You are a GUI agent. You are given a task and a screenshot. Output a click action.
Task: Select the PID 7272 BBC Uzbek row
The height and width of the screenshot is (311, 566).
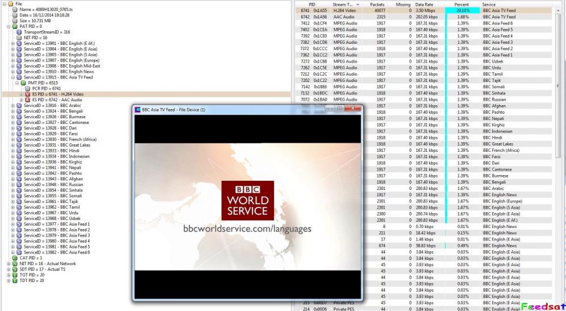424,61
